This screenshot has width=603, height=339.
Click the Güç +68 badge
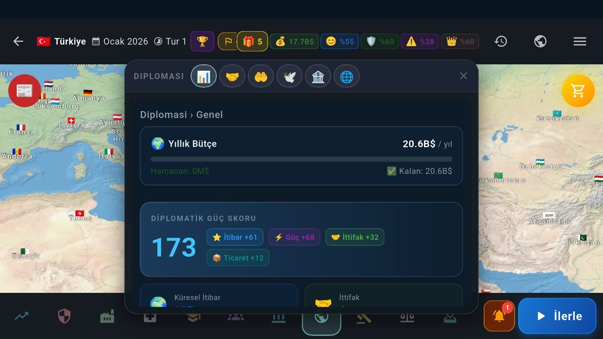(x=294, y=237)
